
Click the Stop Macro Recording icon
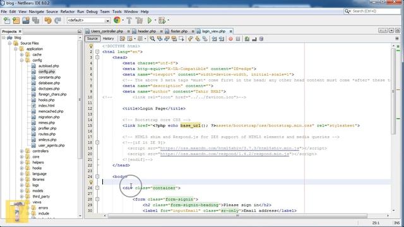tap(238, 39)
